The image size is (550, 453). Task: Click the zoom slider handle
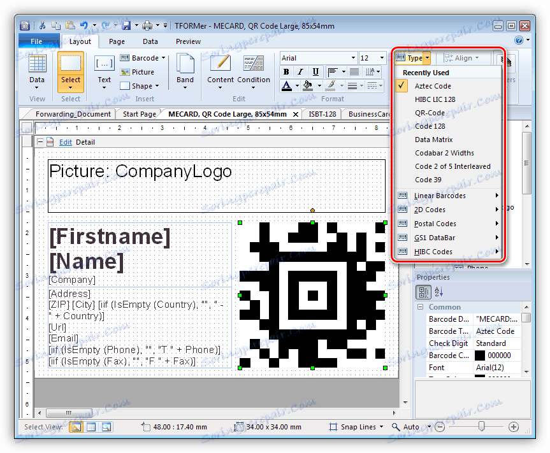tap(481, 426)
